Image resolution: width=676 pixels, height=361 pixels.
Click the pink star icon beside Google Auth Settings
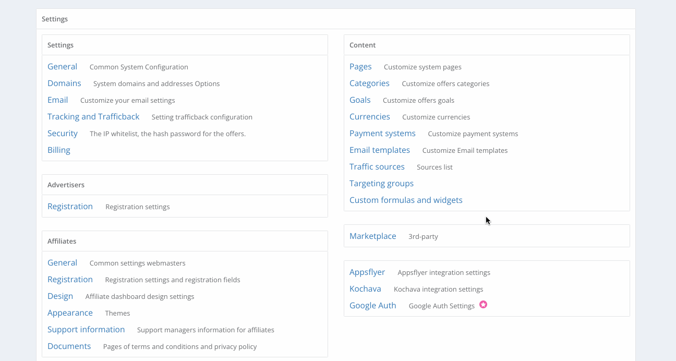click(x=483, y=305)
